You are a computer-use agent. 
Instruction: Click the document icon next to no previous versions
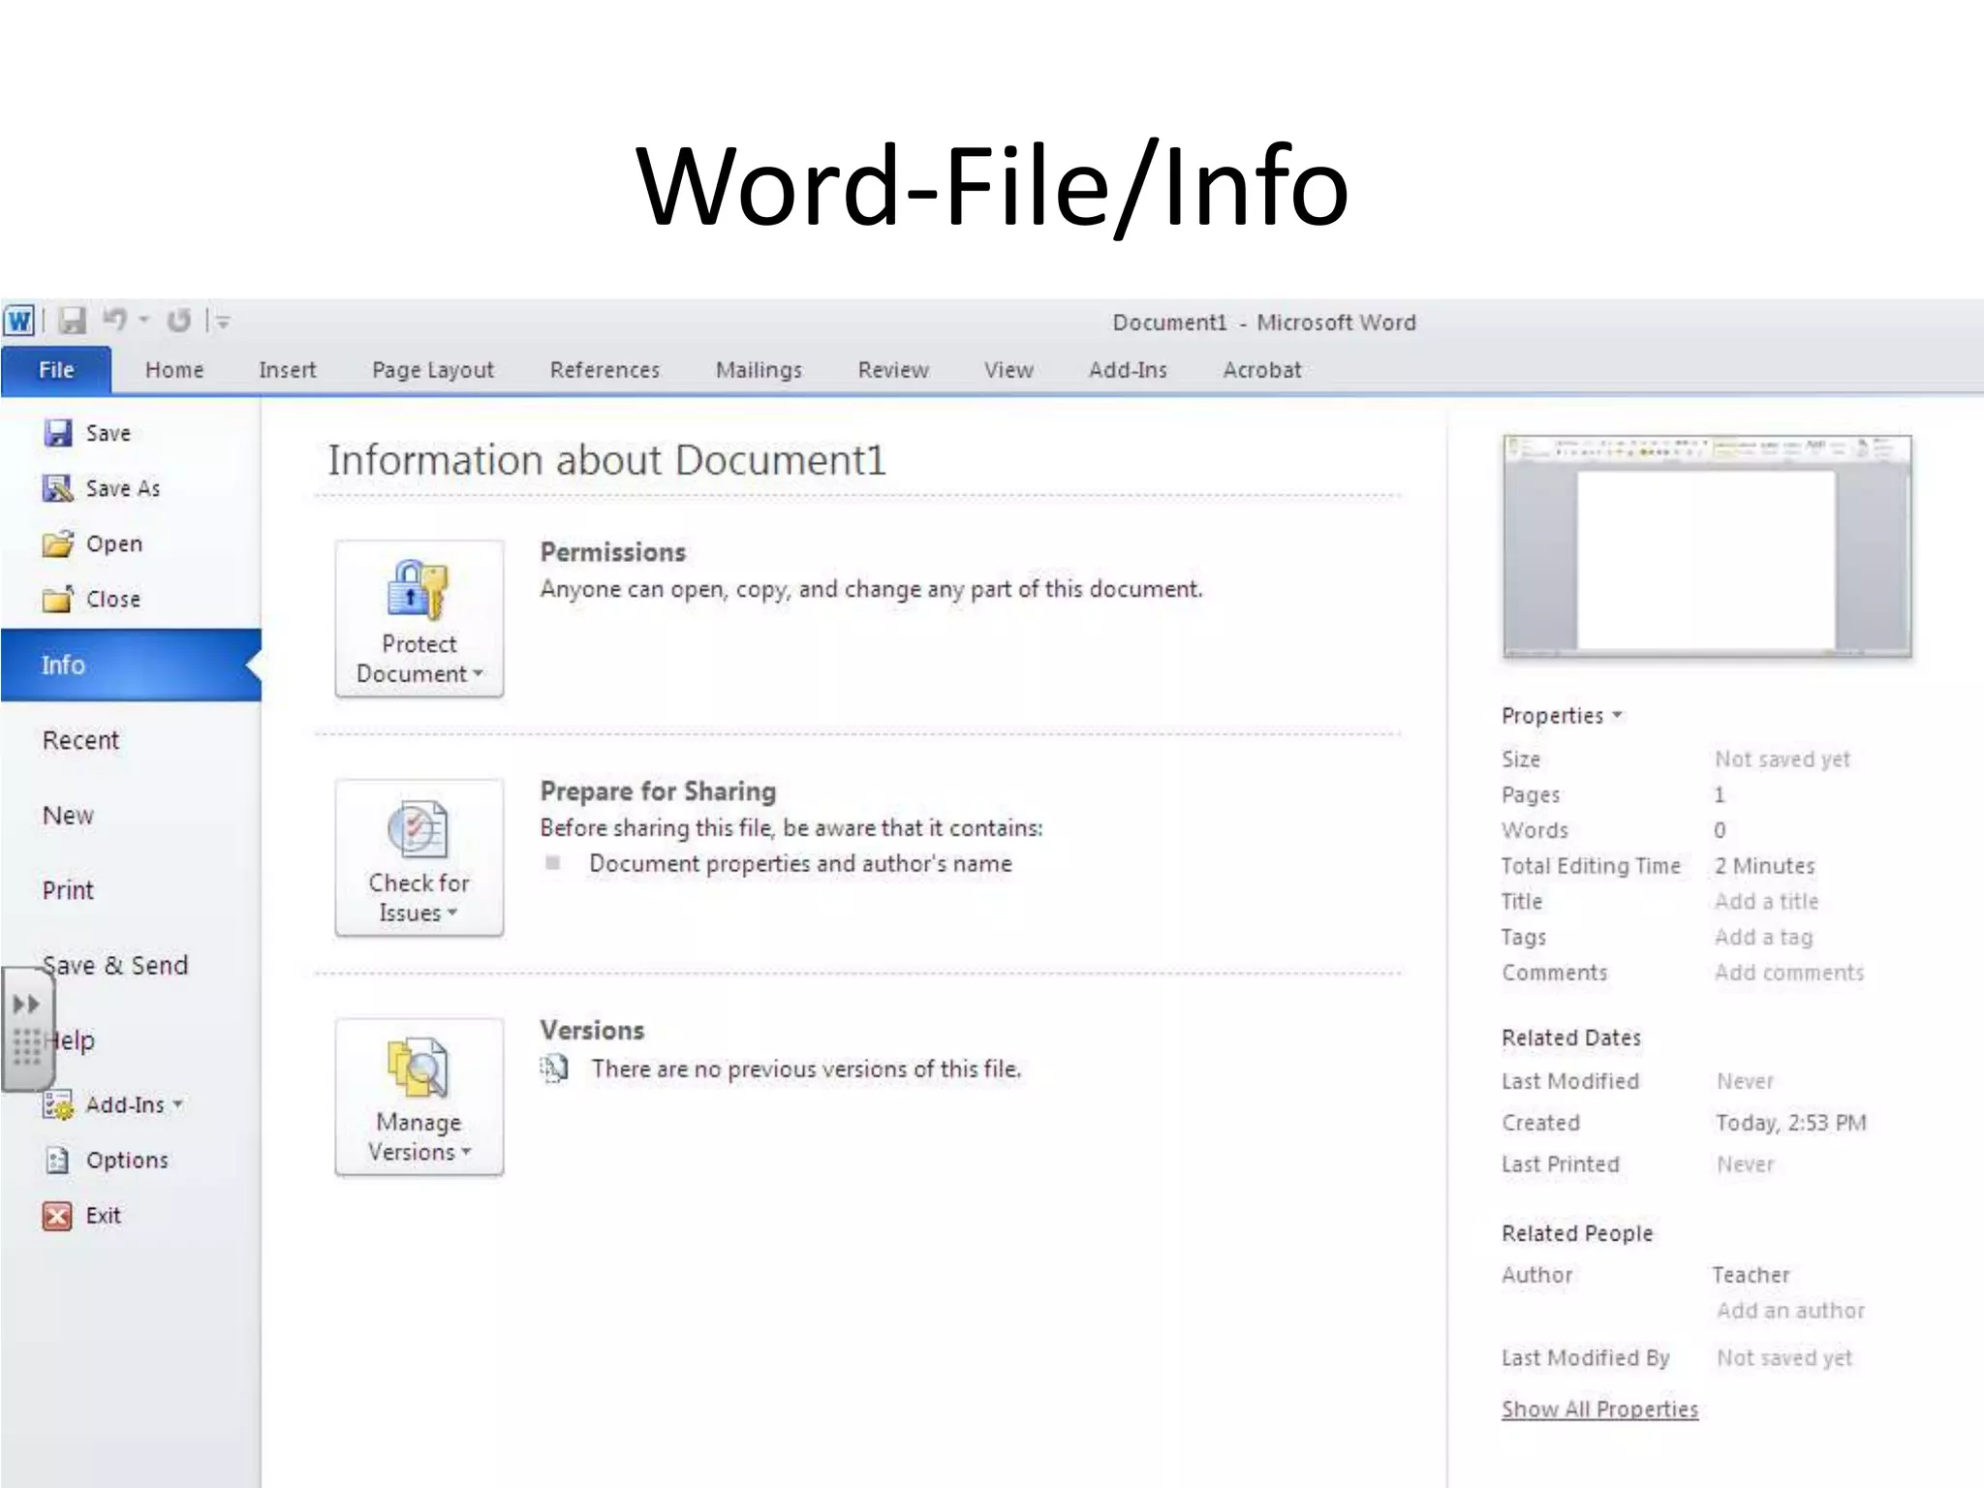tap(554, 1069)
